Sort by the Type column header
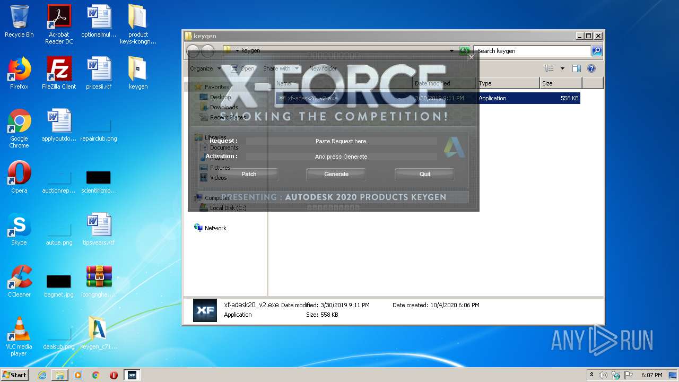 [508, 83]
